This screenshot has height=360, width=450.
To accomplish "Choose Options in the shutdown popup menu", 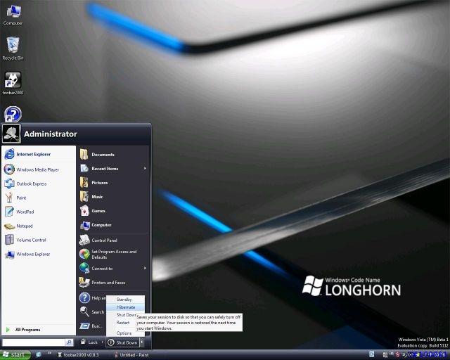I will (x=125, y=333).
